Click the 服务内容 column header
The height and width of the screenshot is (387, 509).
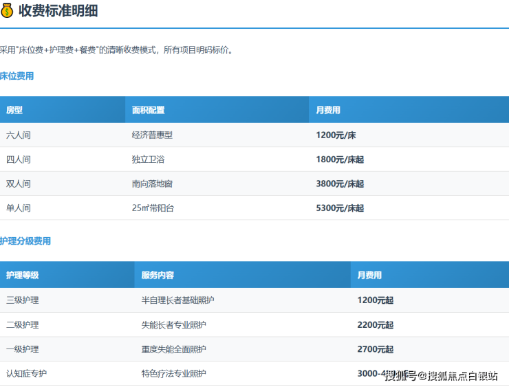[158, 275]
